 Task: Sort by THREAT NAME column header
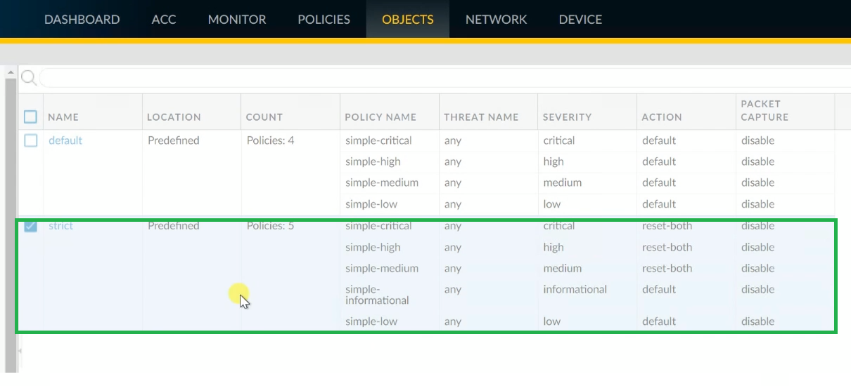pyautogui.click(x=481, y=117)
